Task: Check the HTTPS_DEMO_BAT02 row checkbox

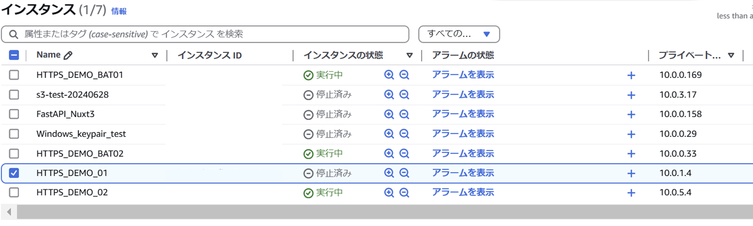Action: coord(14,153)
